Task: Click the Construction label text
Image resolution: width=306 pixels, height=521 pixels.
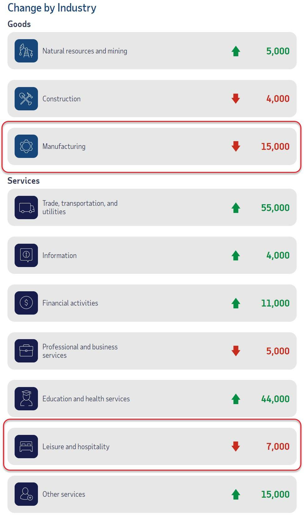Action: coord(62,99)
